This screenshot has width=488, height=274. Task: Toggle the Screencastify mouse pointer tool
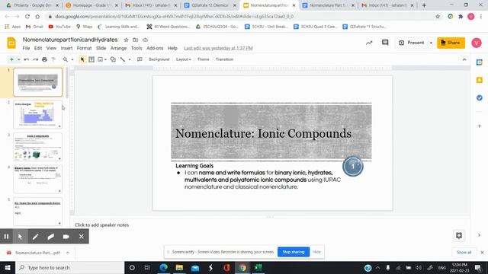pyautogui.click(x=21, y=237)
